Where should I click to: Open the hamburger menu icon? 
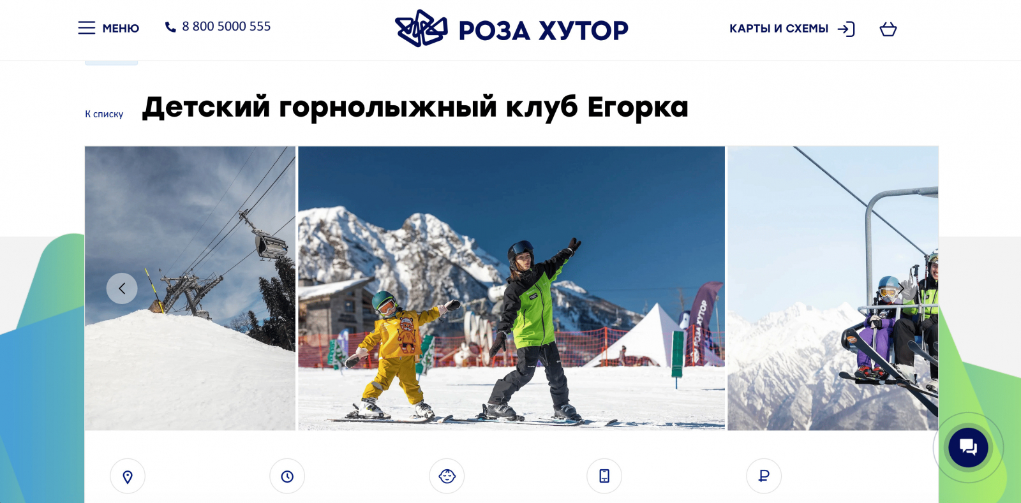87,28
